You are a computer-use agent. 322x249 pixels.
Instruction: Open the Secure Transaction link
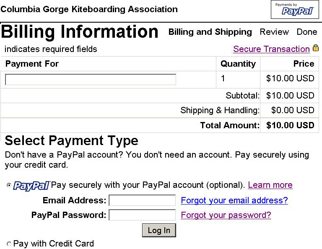(x=271, y=49)
